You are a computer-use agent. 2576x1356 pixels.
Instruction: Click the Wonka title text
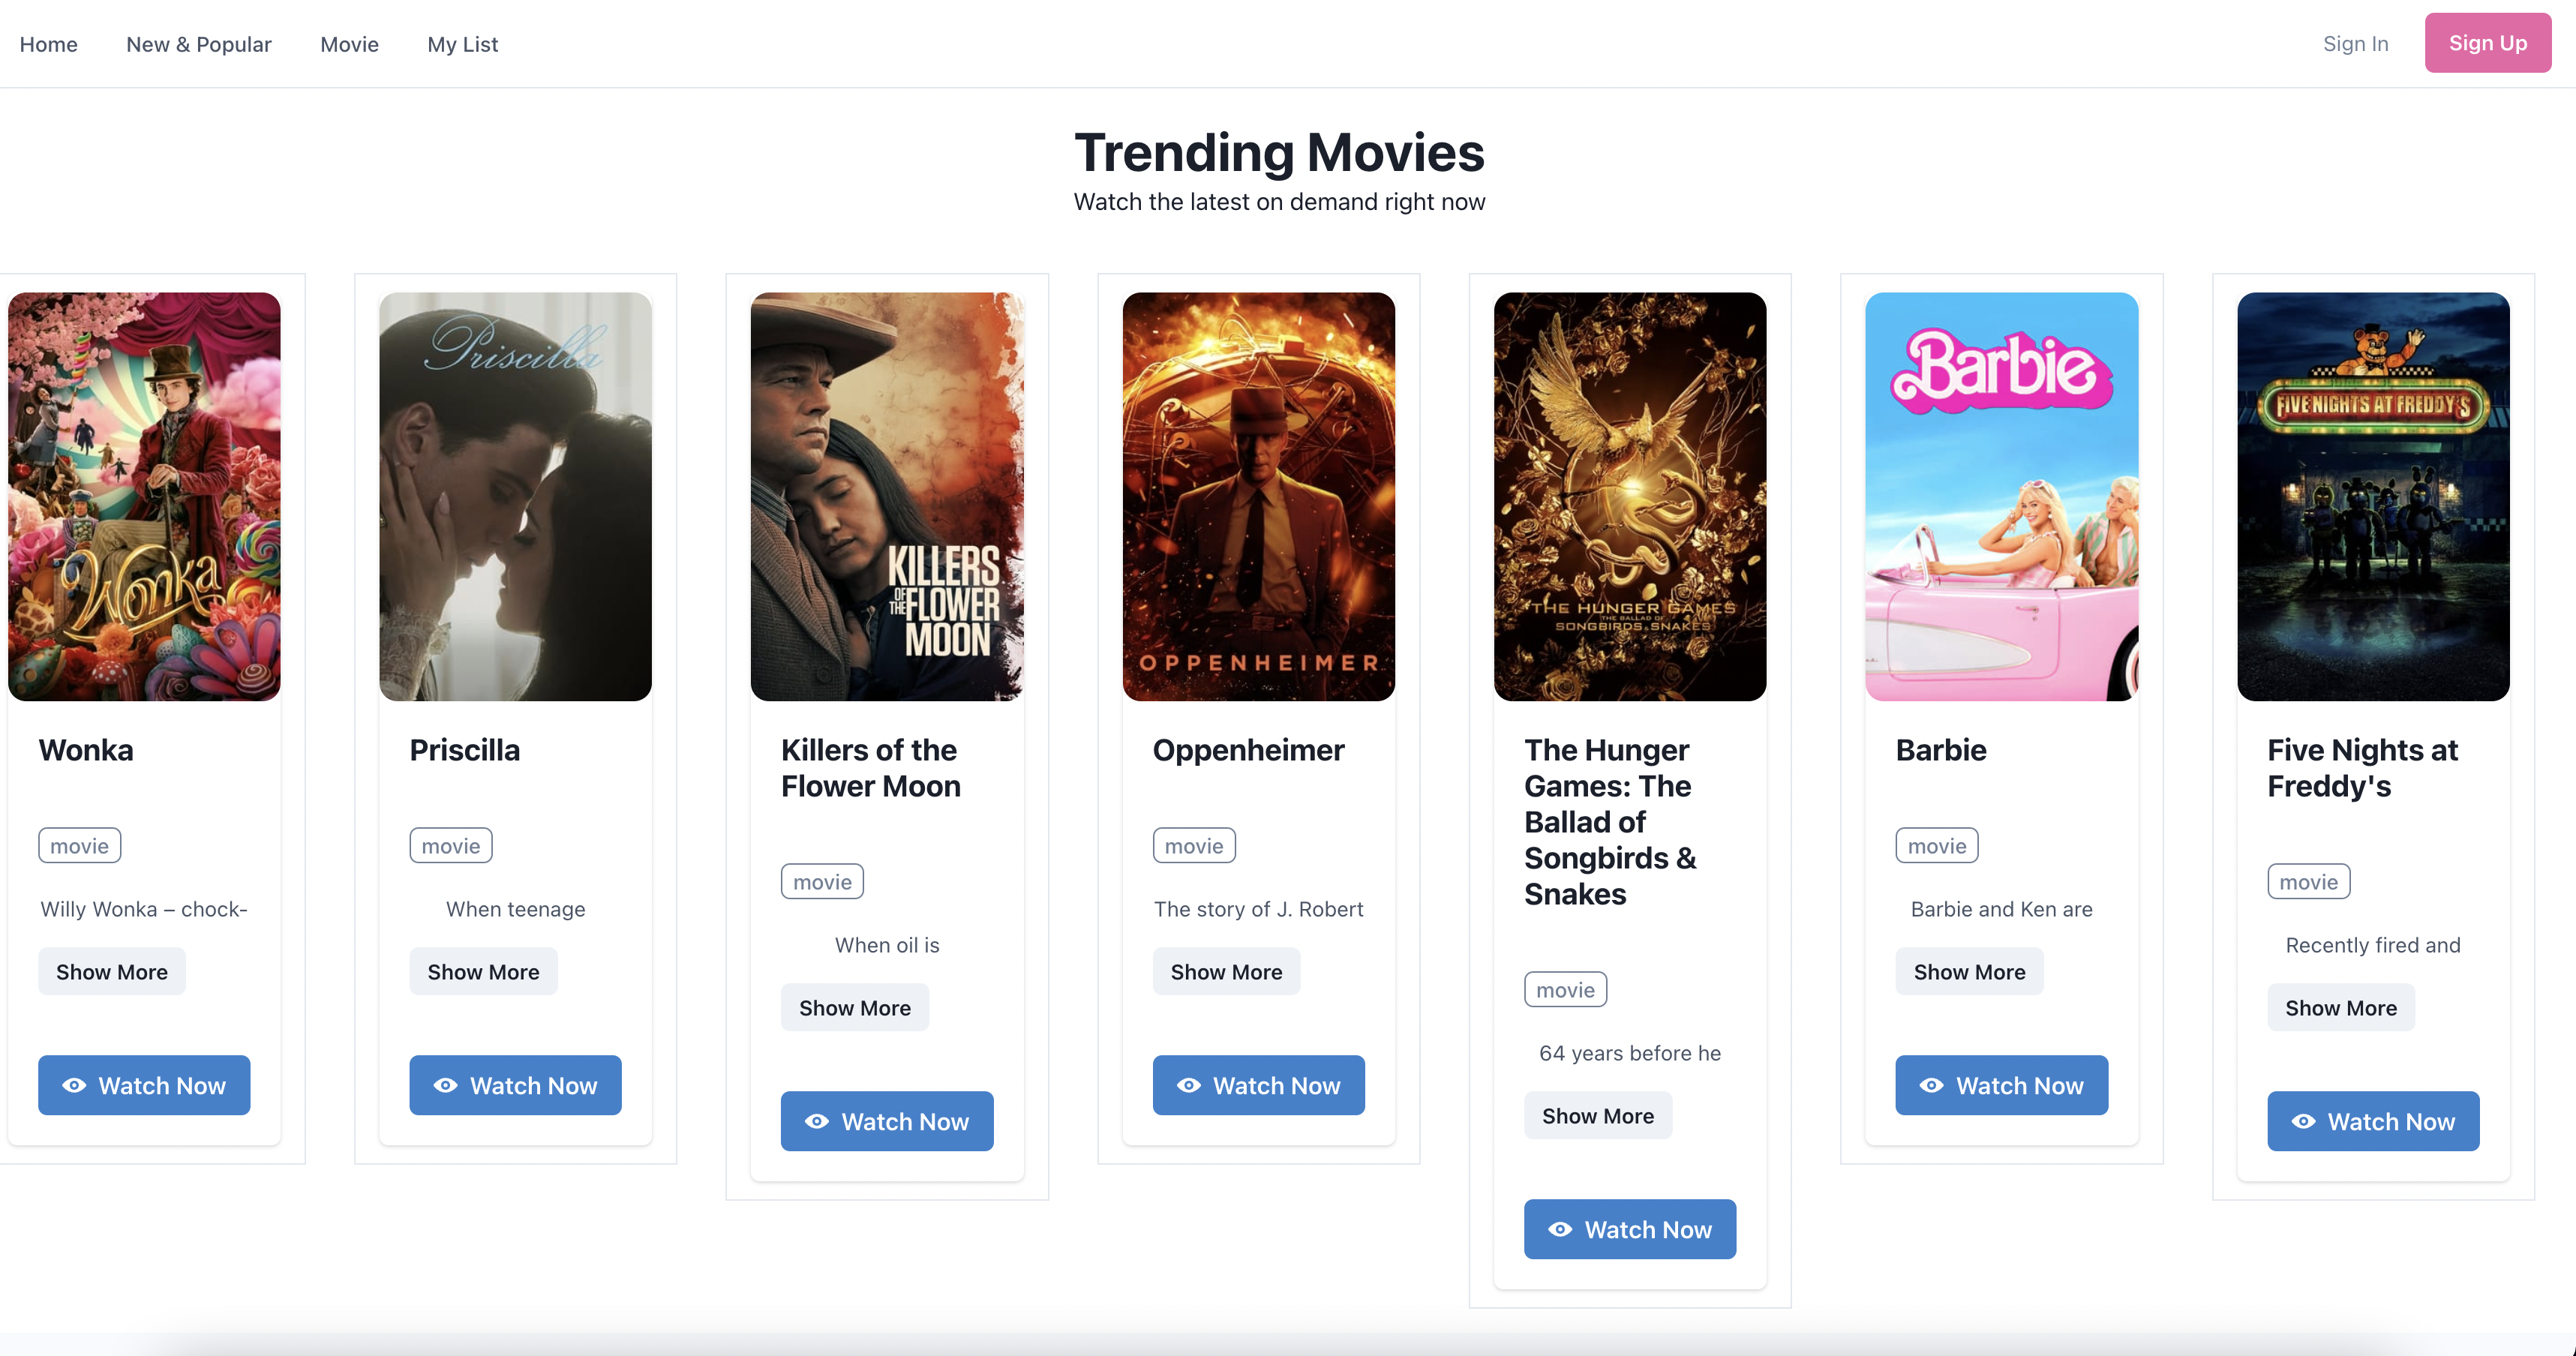(86, 749)
